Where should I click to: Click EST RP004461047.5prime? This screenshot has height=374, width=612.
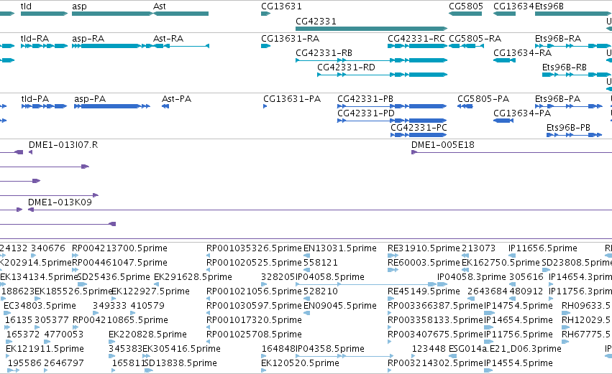pyautogui.click(x=119, y=263)
